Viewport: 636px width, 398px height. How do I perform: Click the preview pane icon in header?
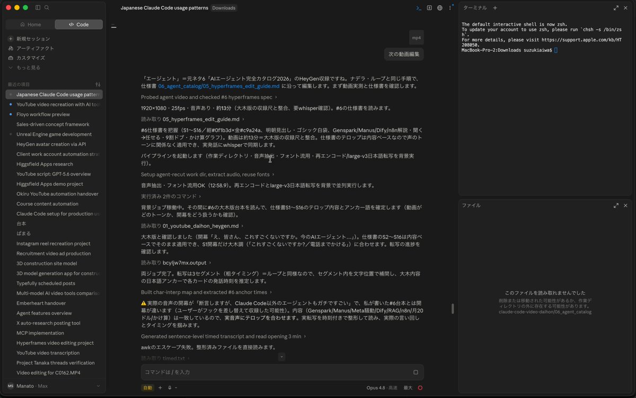(429, 8)
